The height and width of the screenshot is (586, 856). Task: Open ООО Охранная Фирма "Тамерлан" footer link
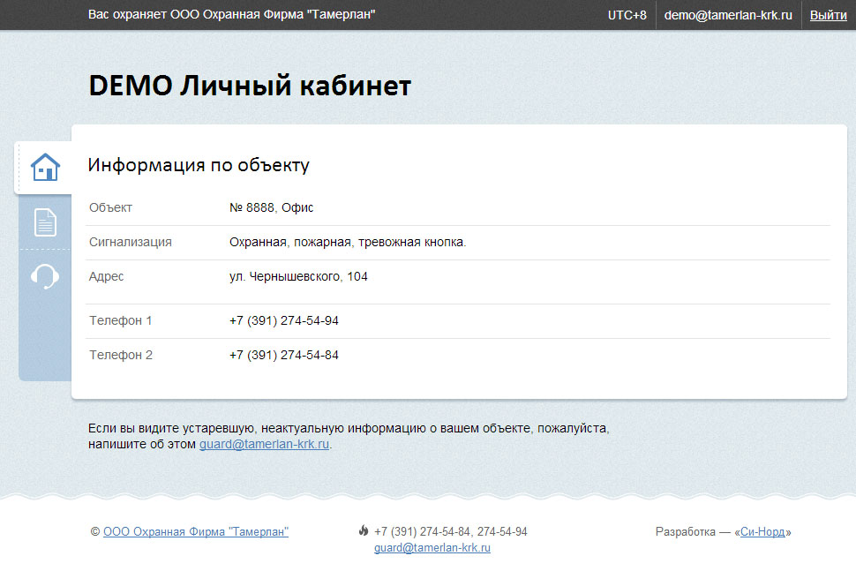pos(196,531)
